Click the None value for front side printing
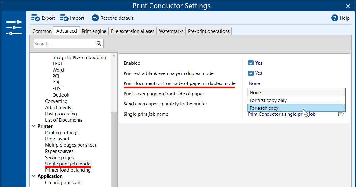 click(x=254, y=83)
